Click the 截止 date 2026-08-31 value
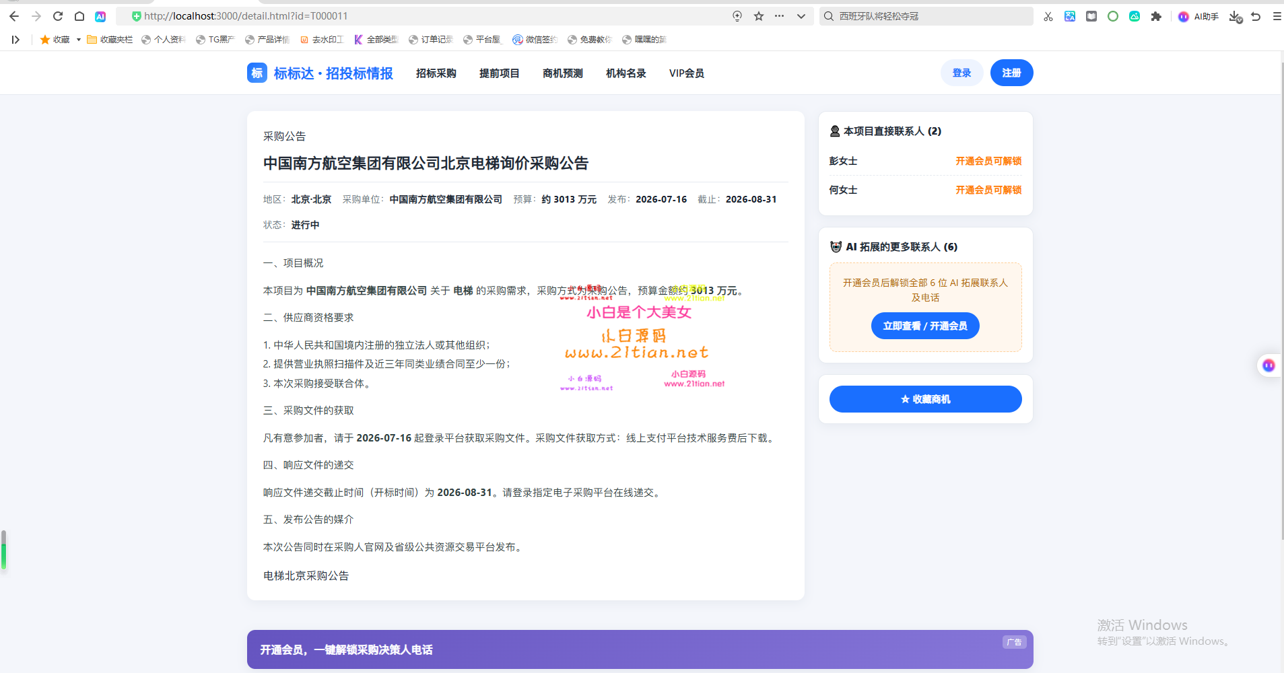This screenshot has height=673, width=1284. (x=751, y=199)
